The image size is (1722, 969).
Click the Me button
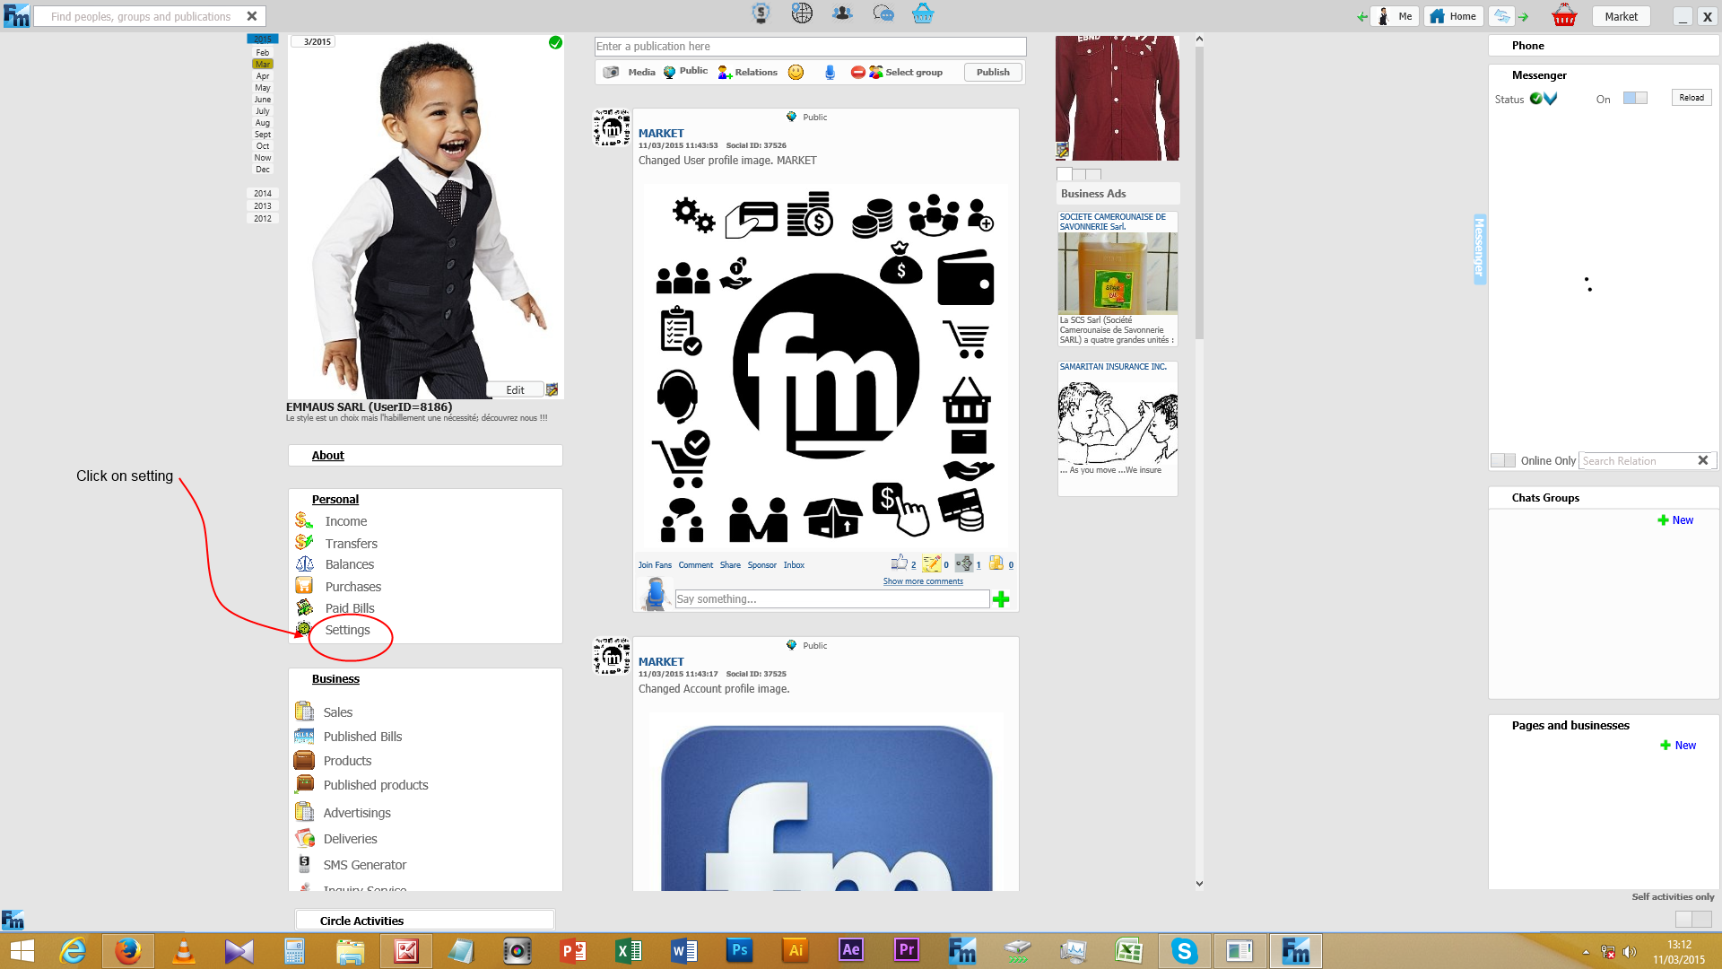[1396, 16]
